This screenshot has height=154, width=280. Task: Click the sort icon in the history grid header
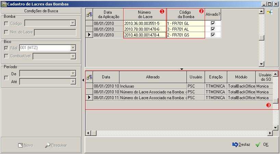point(89,77)
